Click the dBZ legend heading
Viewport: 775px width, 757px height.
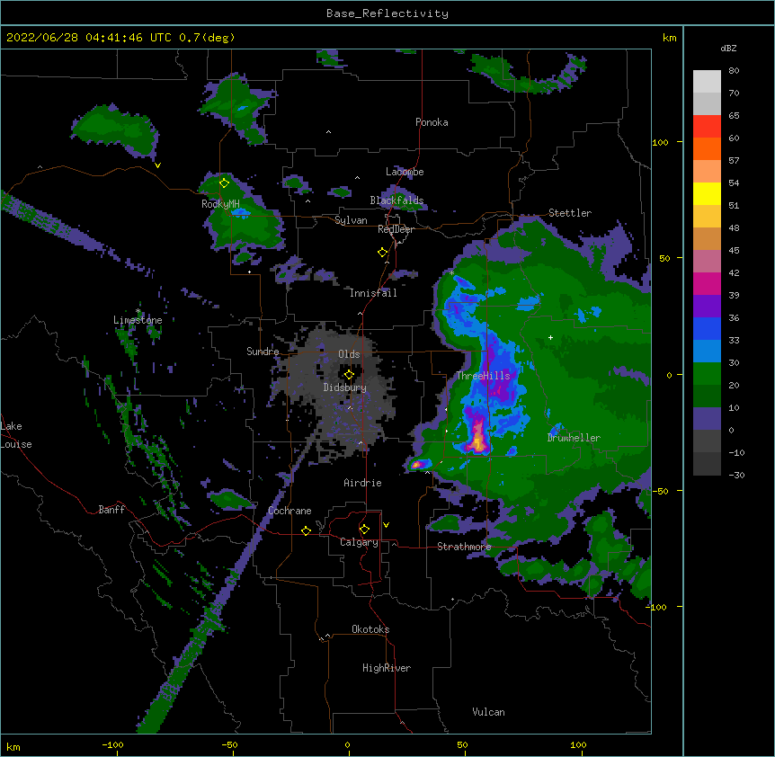click(728, 49)
